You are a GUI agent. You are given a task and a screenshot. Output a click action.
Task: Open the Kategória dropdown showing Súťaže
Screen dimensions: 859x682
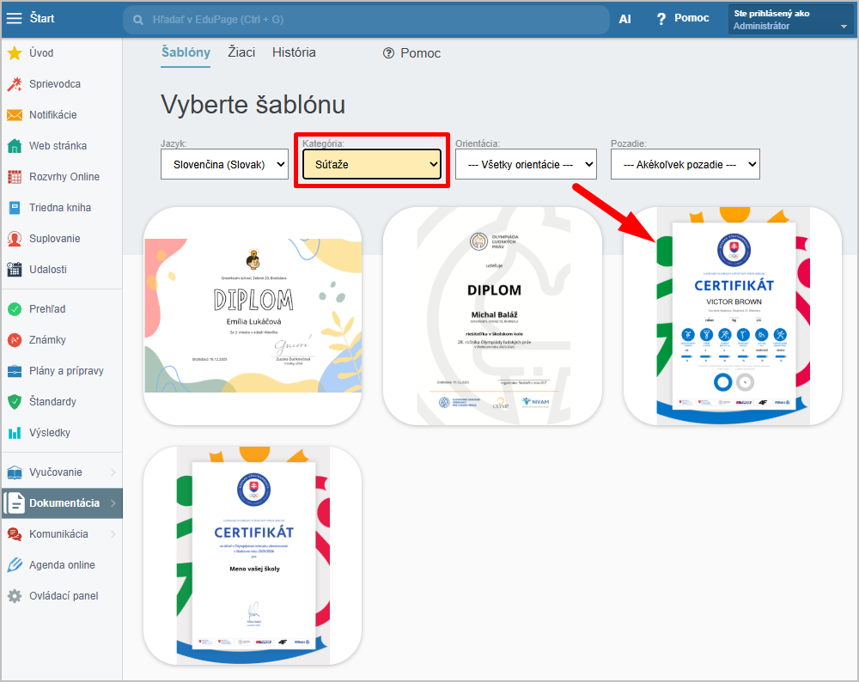point(371,164)
